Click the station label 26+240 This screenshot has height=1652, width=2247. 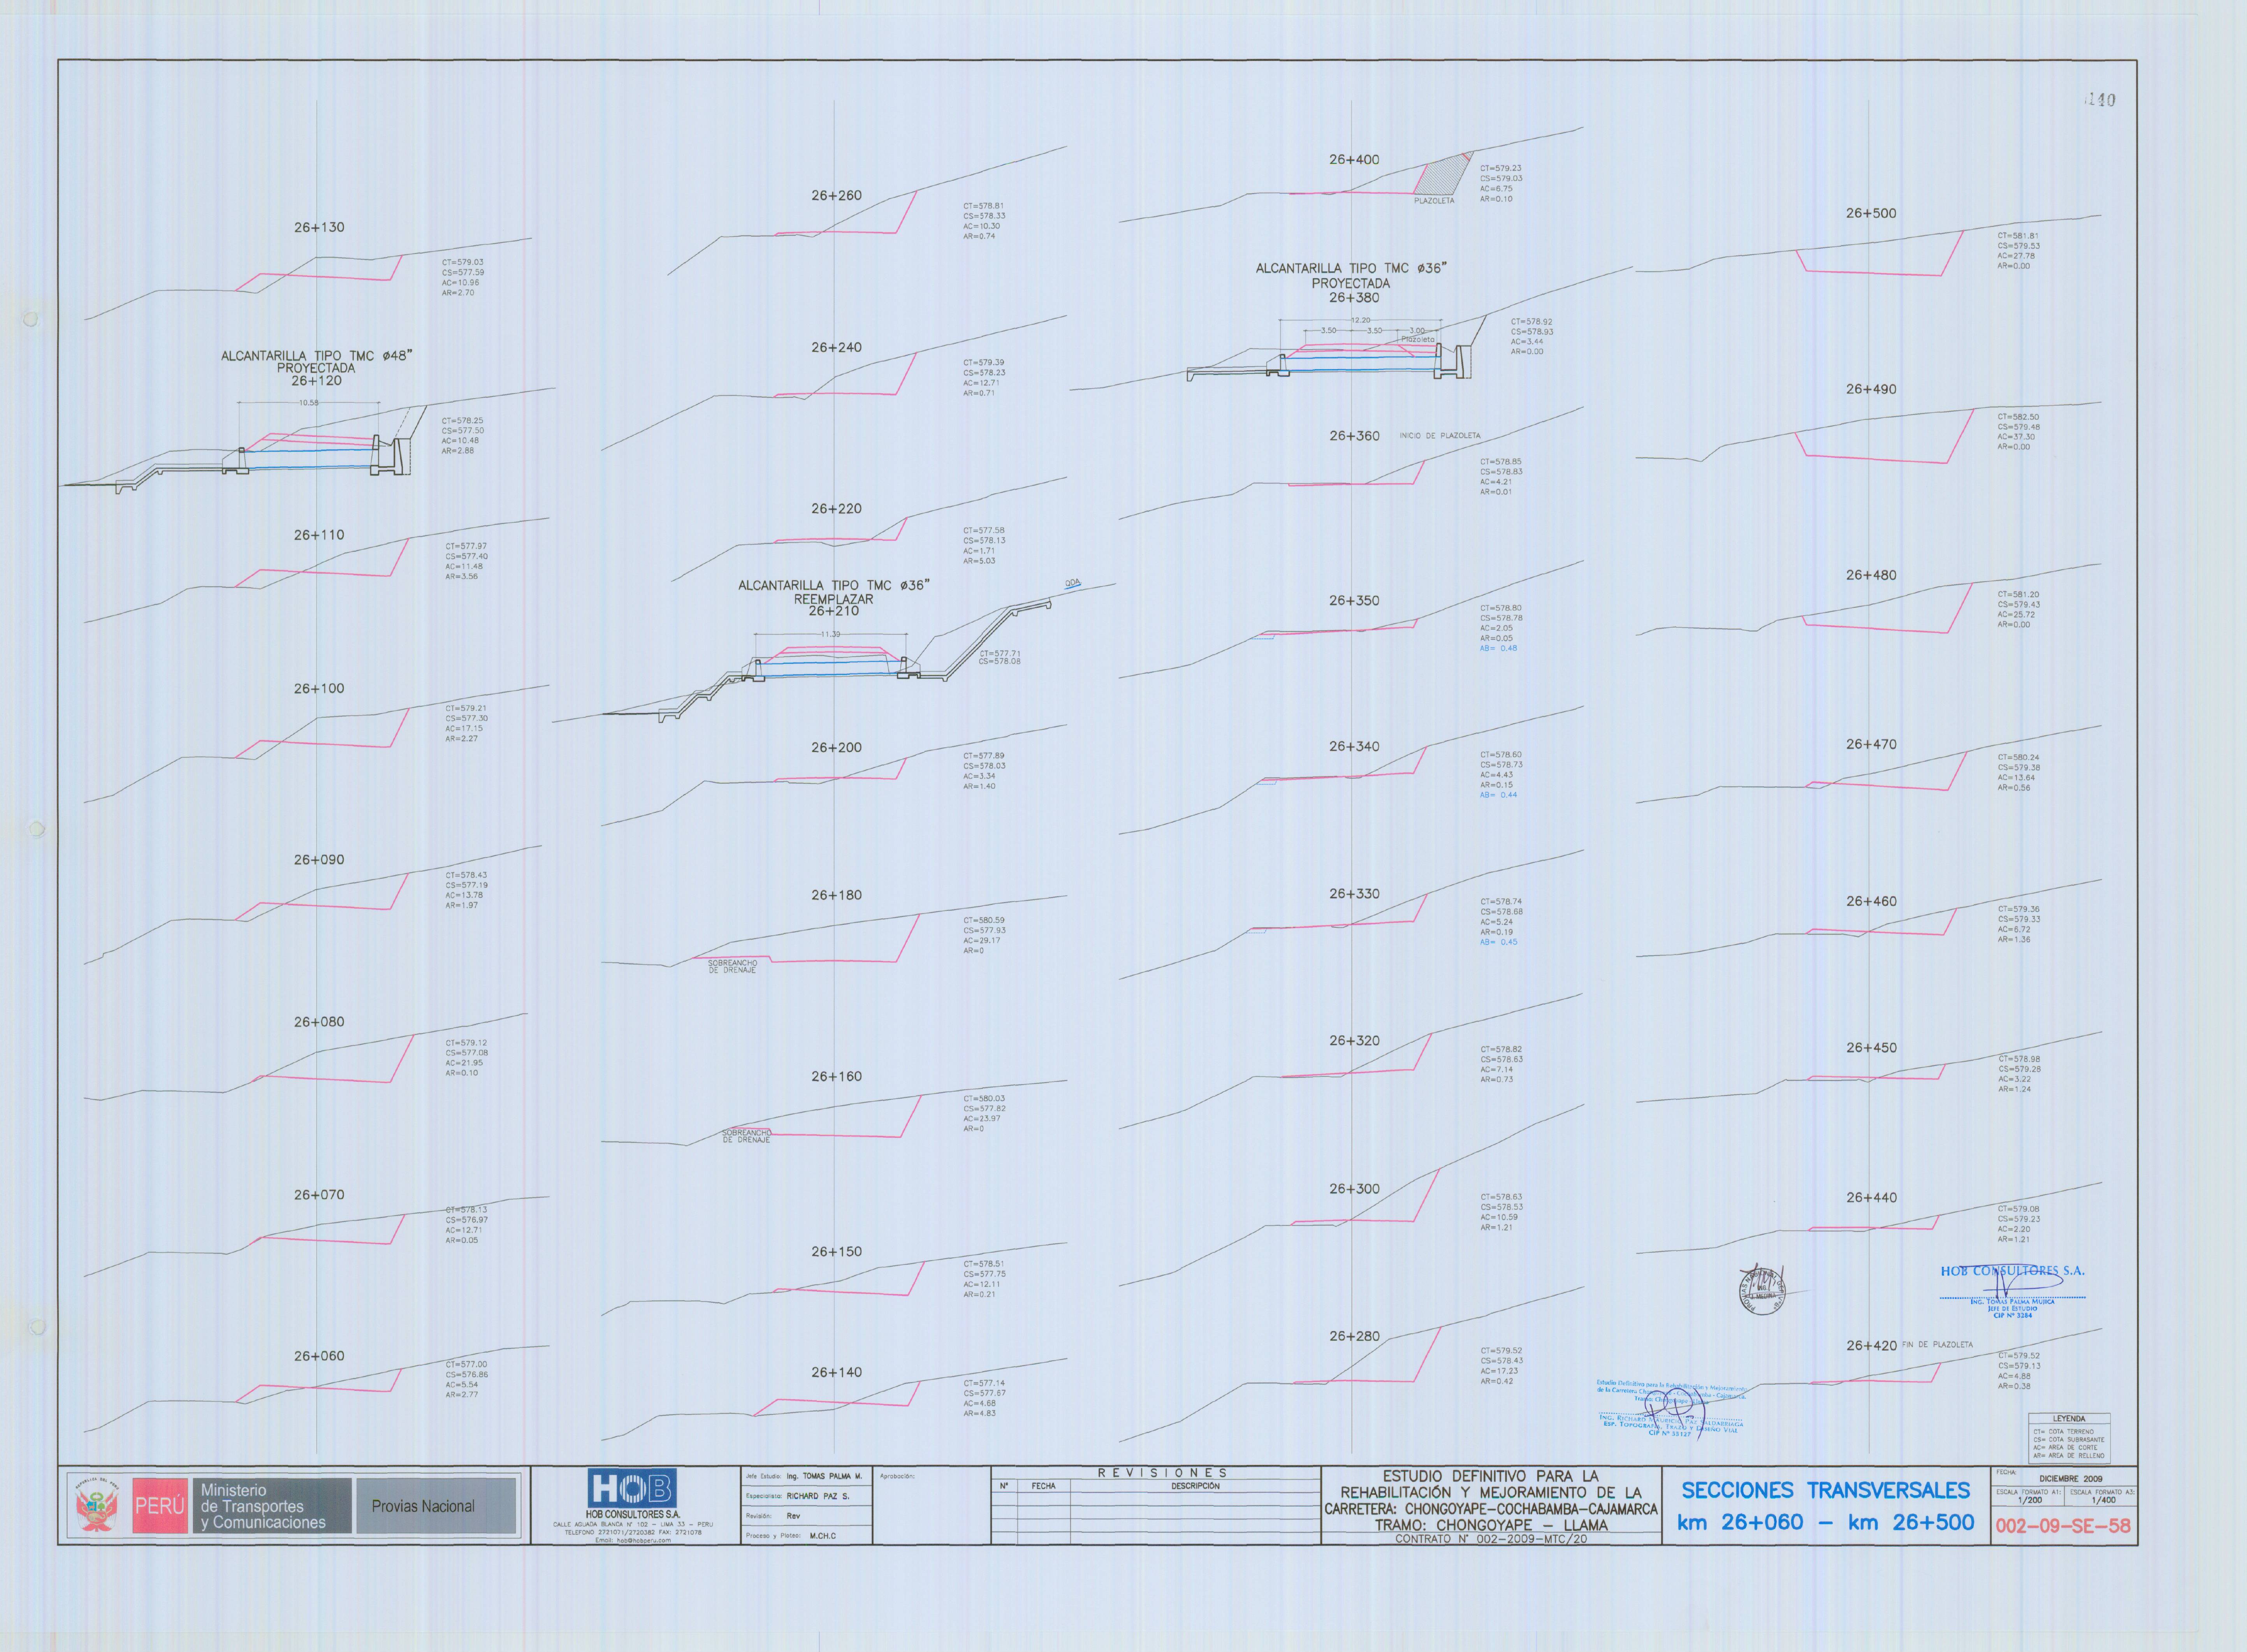(x=836, y=348)
